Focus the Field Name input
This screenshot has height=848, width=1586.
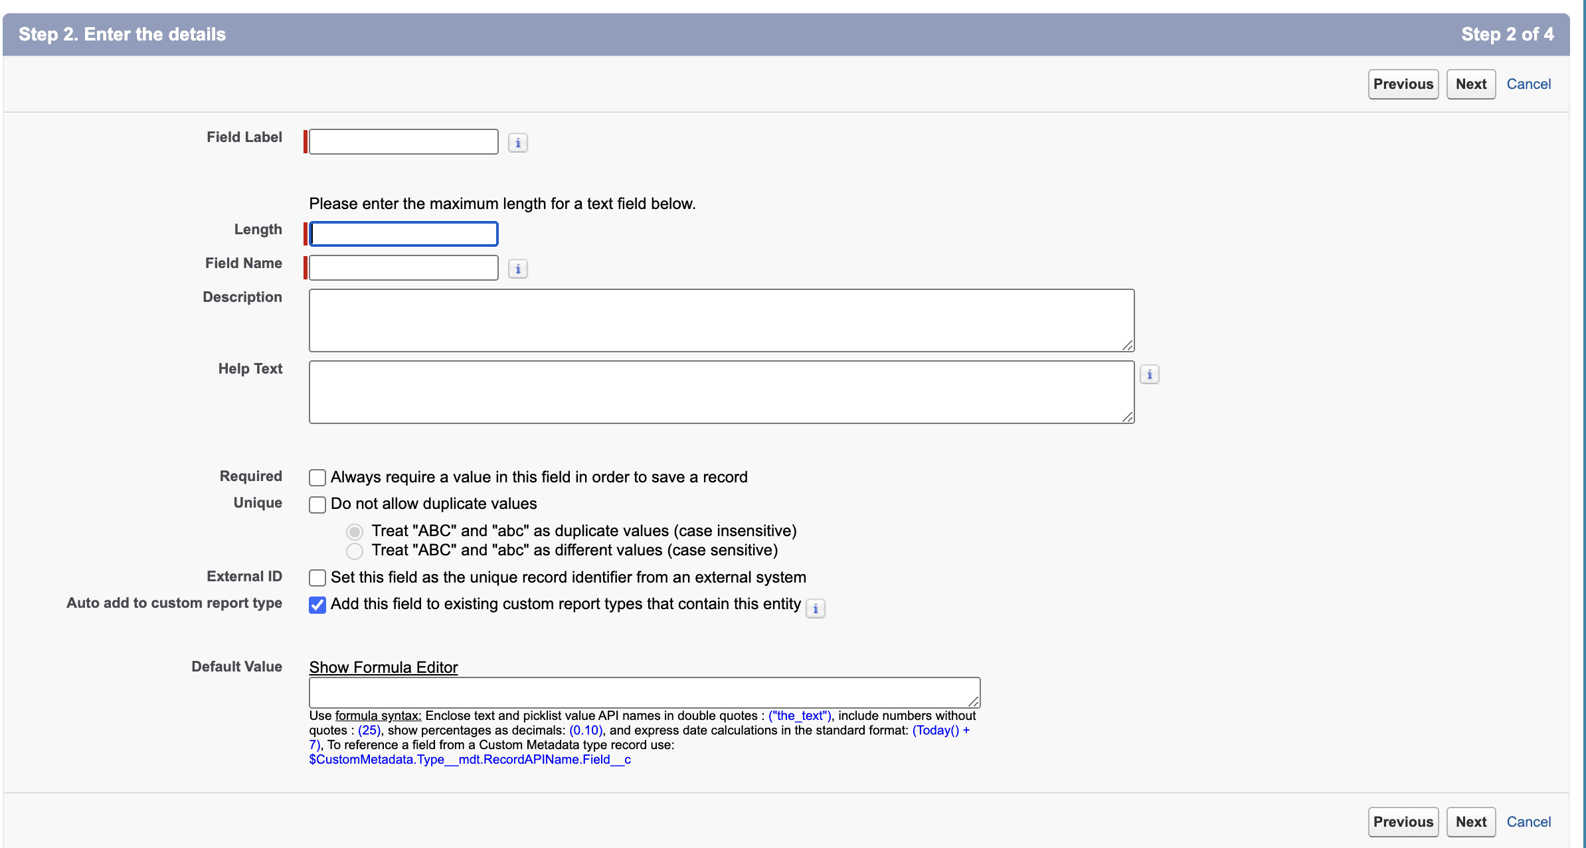pyautogui.click(x=404, y=267)
